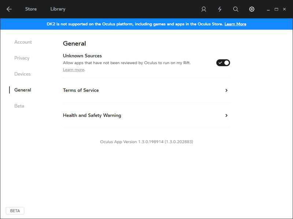The height and width of the screenshot is (219, 293).
Task: Toggle the Unknown Sources switch
Action: point(223,63)
